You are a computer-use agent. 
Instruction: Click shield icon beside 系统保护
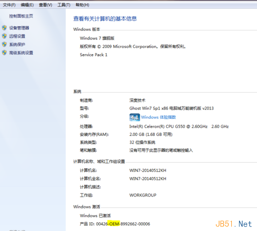pyautogui.click(x=4, y=44)
